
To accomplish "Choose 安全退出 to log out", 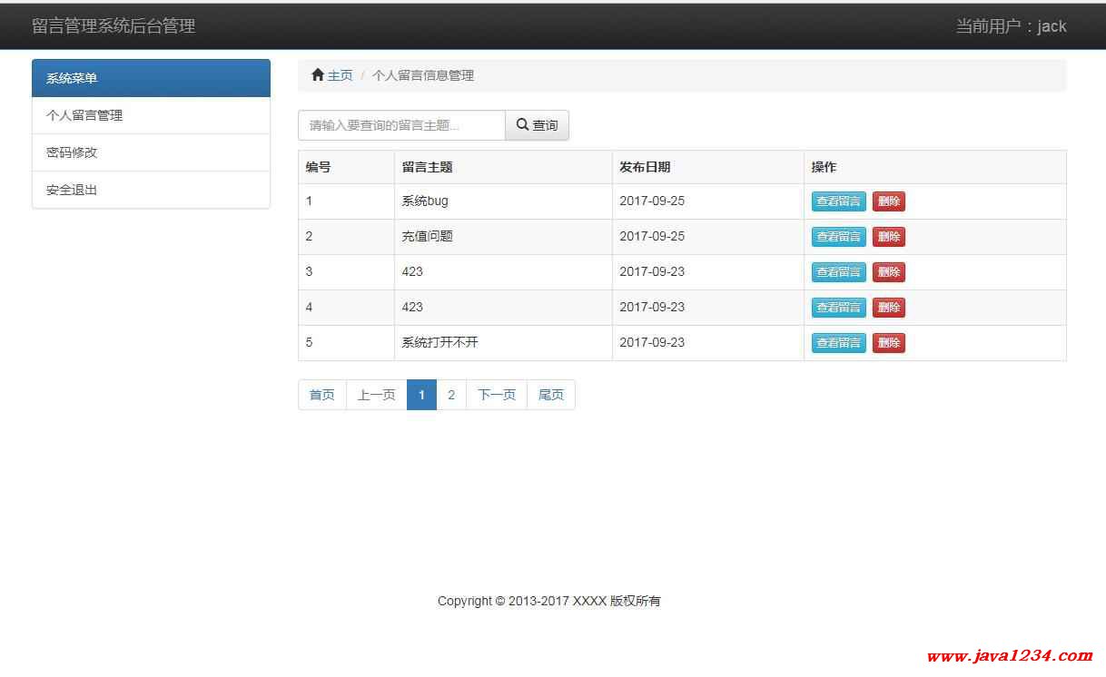I will (x=72, y=190).
